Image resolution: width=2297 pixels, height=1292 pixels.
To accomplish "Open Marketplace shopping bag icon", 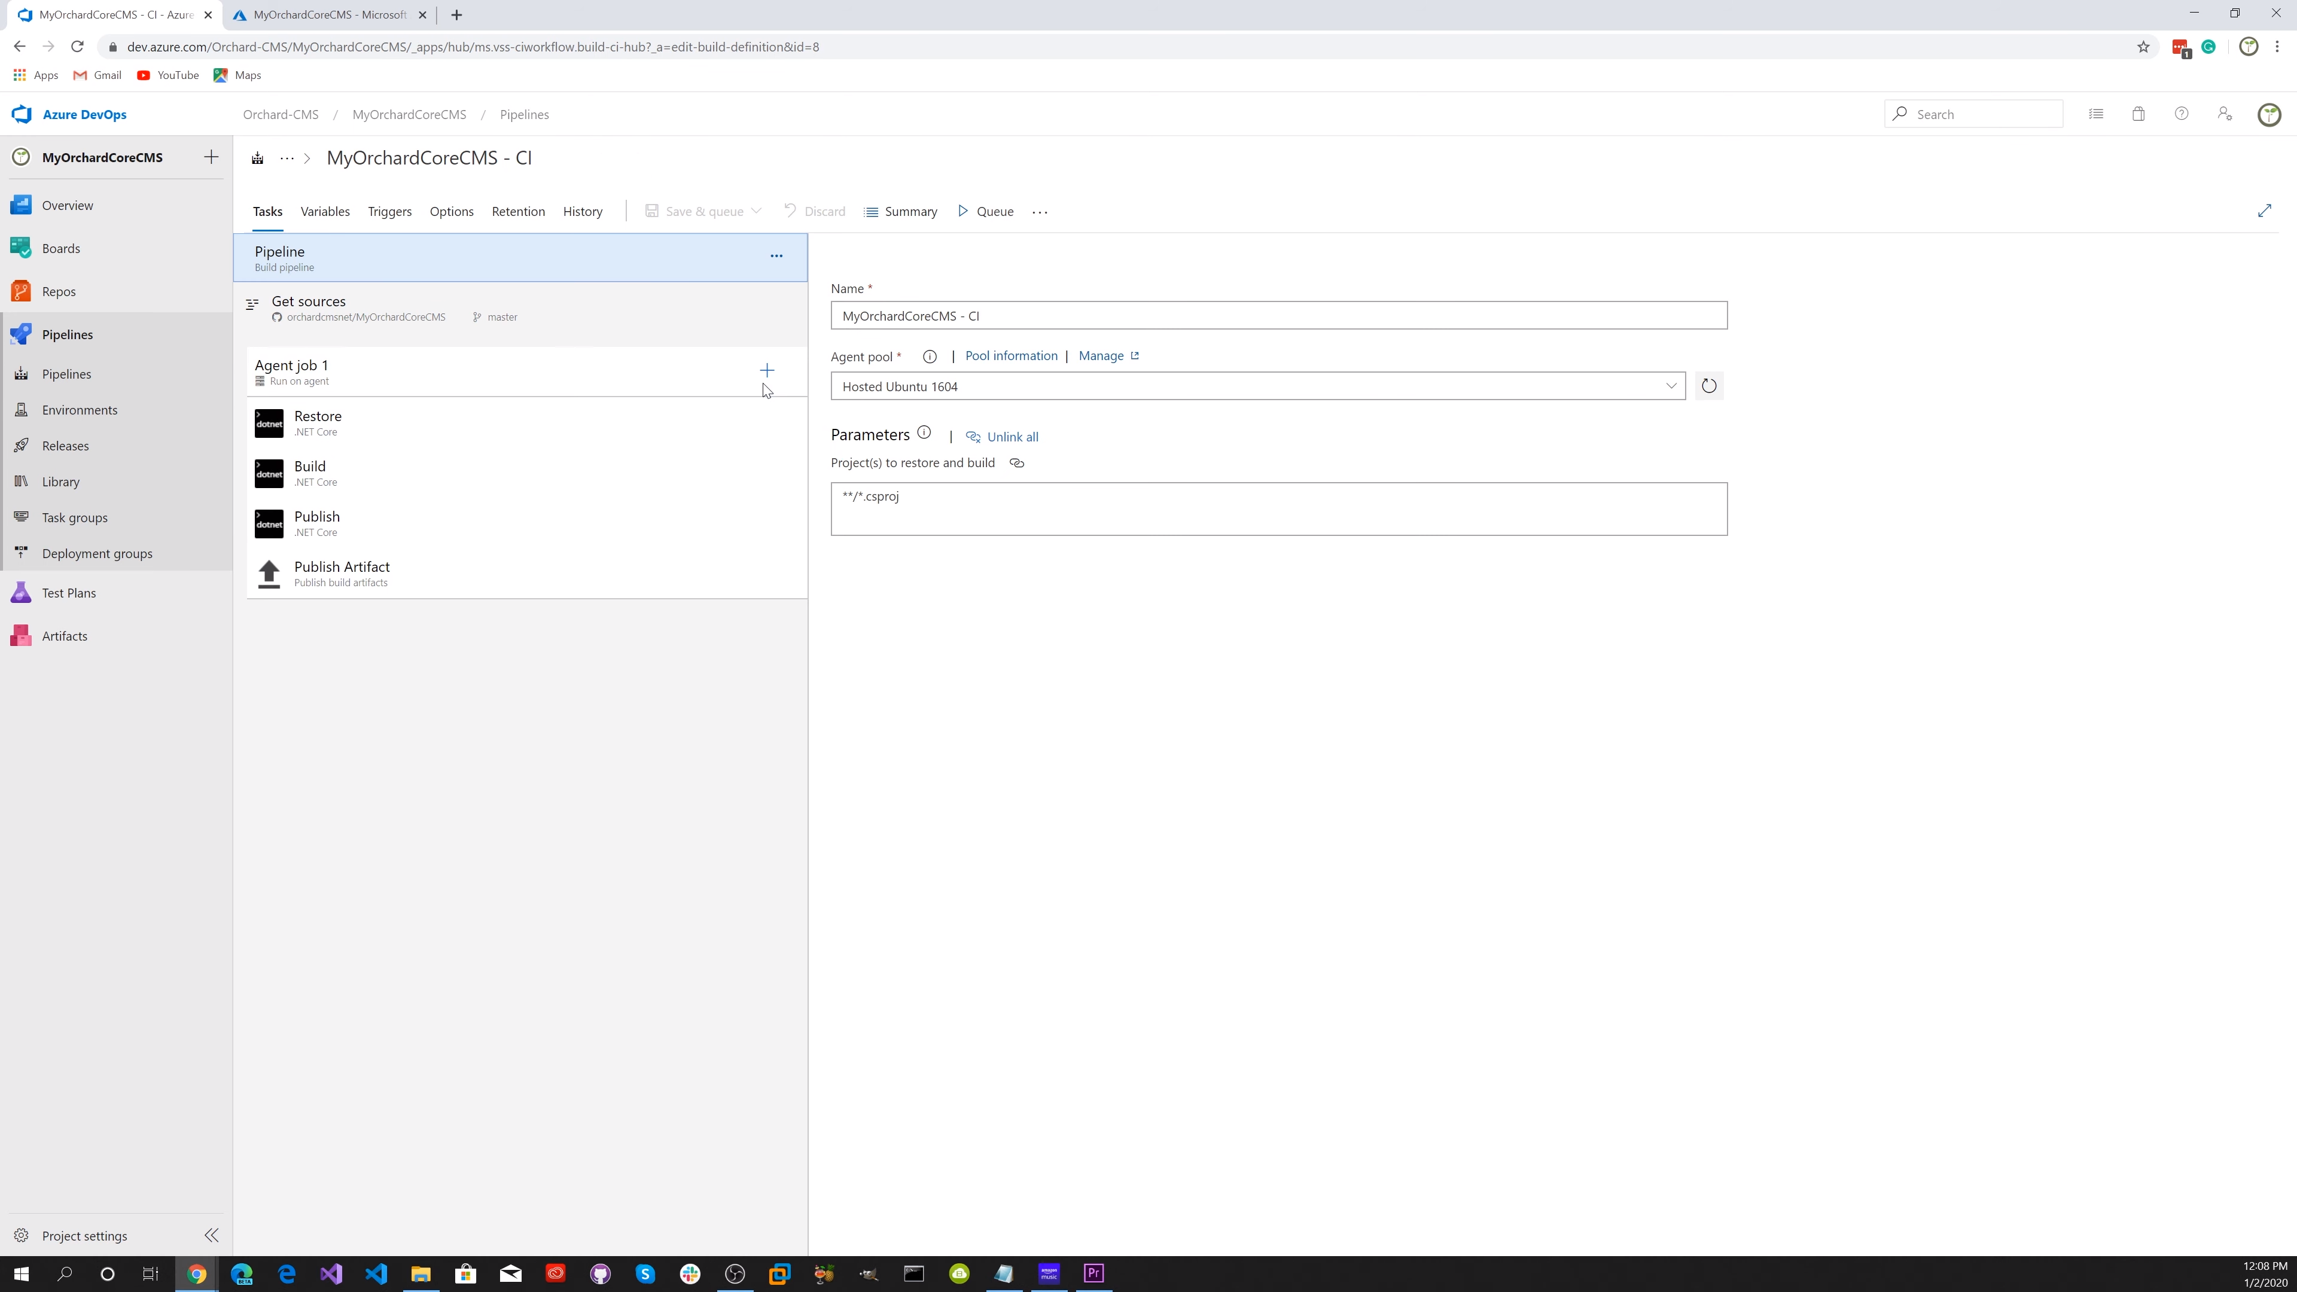I will pyautogui.click(x=2138, y=114).
